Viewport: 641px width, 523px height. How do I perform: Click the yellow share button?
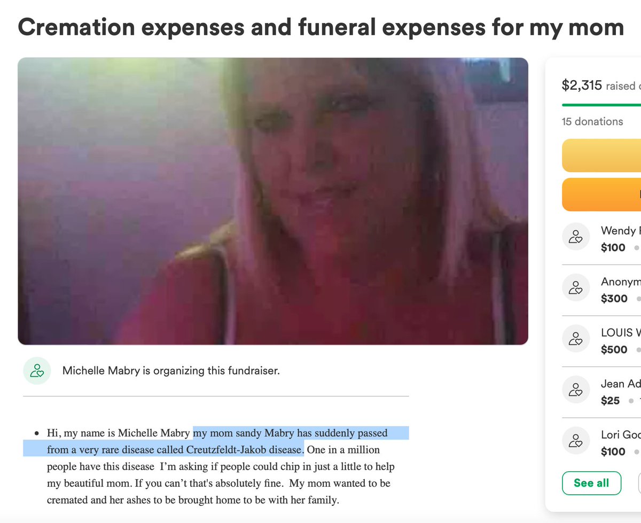pos(601,155)
